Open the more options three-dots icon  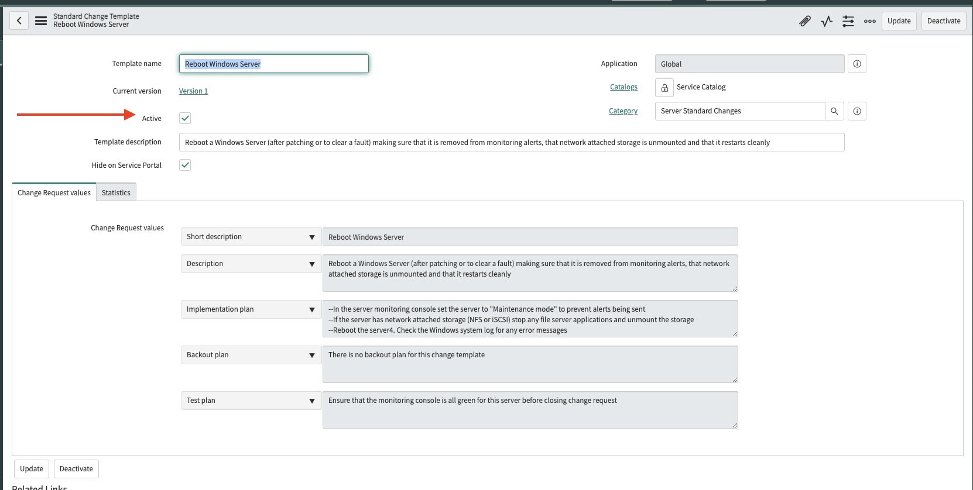click(x=870, y=21)
